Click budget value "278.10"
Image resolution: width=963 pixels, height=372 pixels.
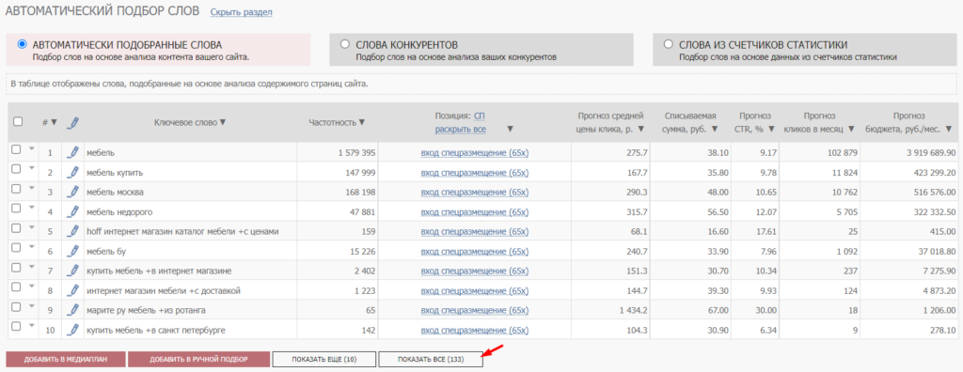(942, 331)
